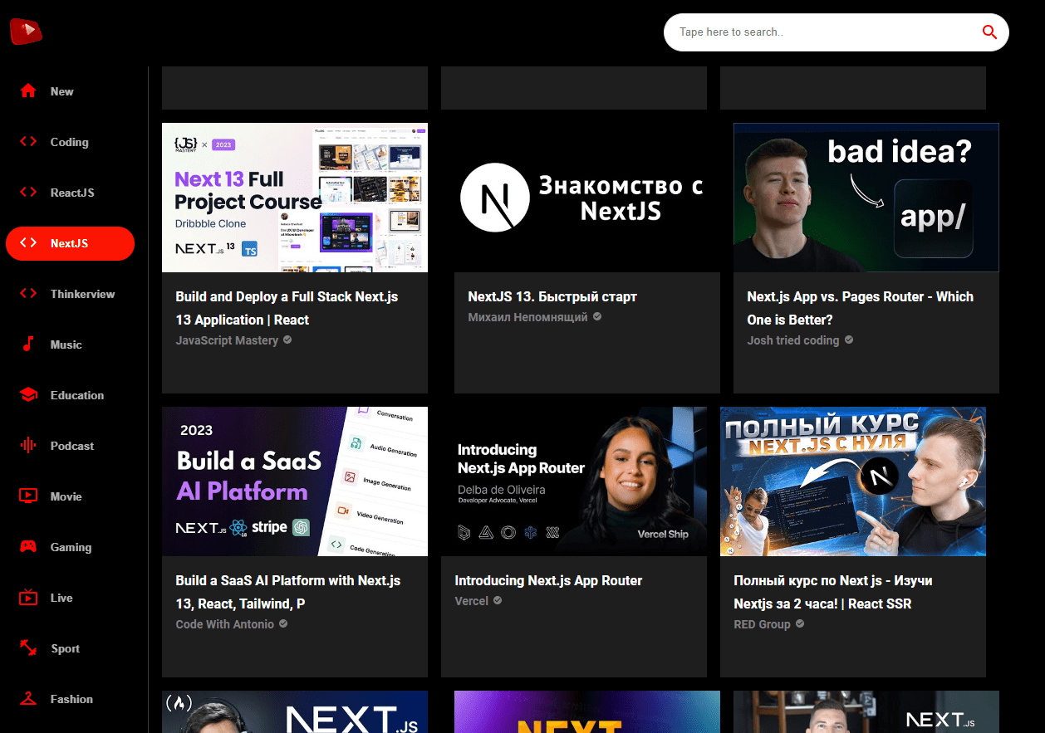1045x733 pixels.
Task: Open the Movie category
Action: [x=70, y=496]
